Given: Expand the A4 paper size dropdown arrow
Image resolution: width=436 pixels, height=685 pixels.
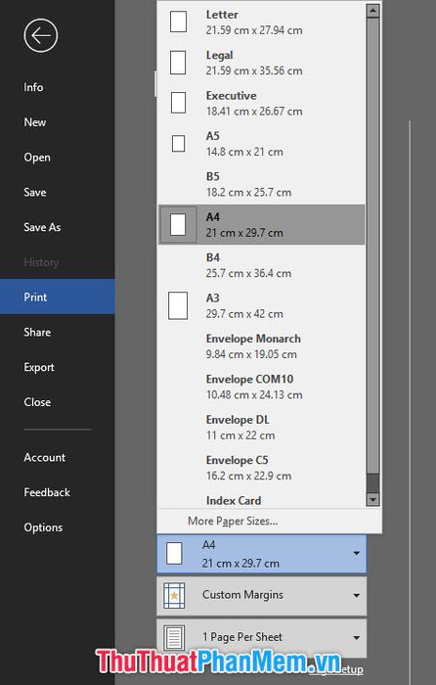Looking at the screenshot, I should 356,554.
